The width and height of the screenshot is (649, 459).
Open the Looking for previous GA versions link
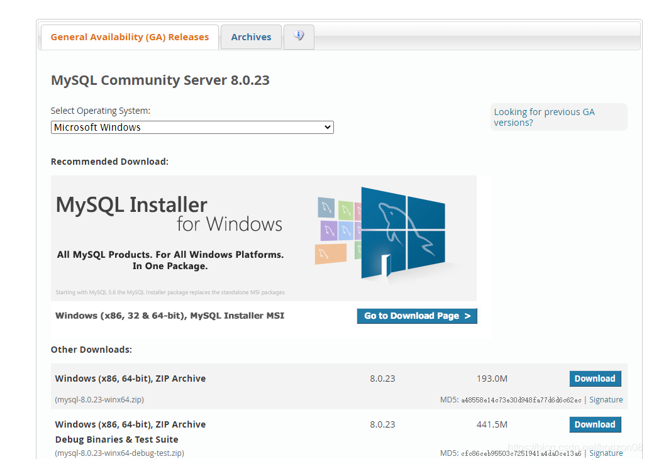click(x=543, y=117)
